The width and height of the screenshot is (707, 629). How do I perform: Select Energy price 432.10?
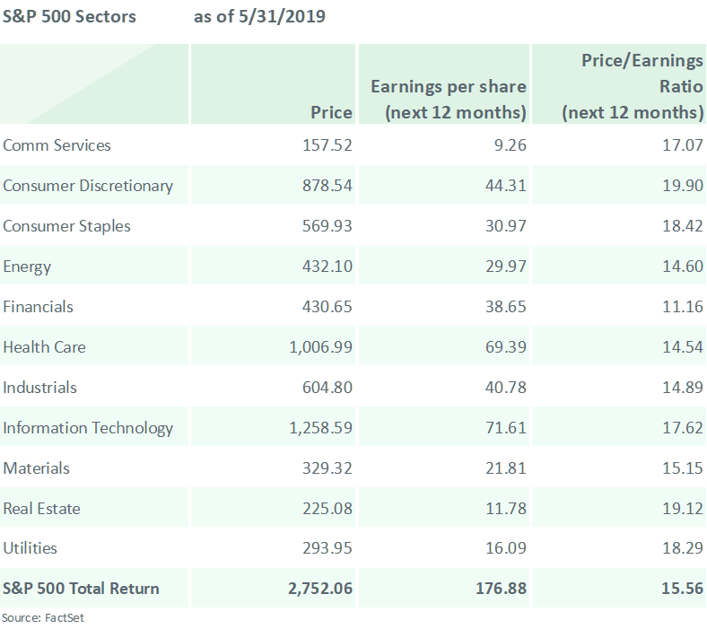click(327, 266)
